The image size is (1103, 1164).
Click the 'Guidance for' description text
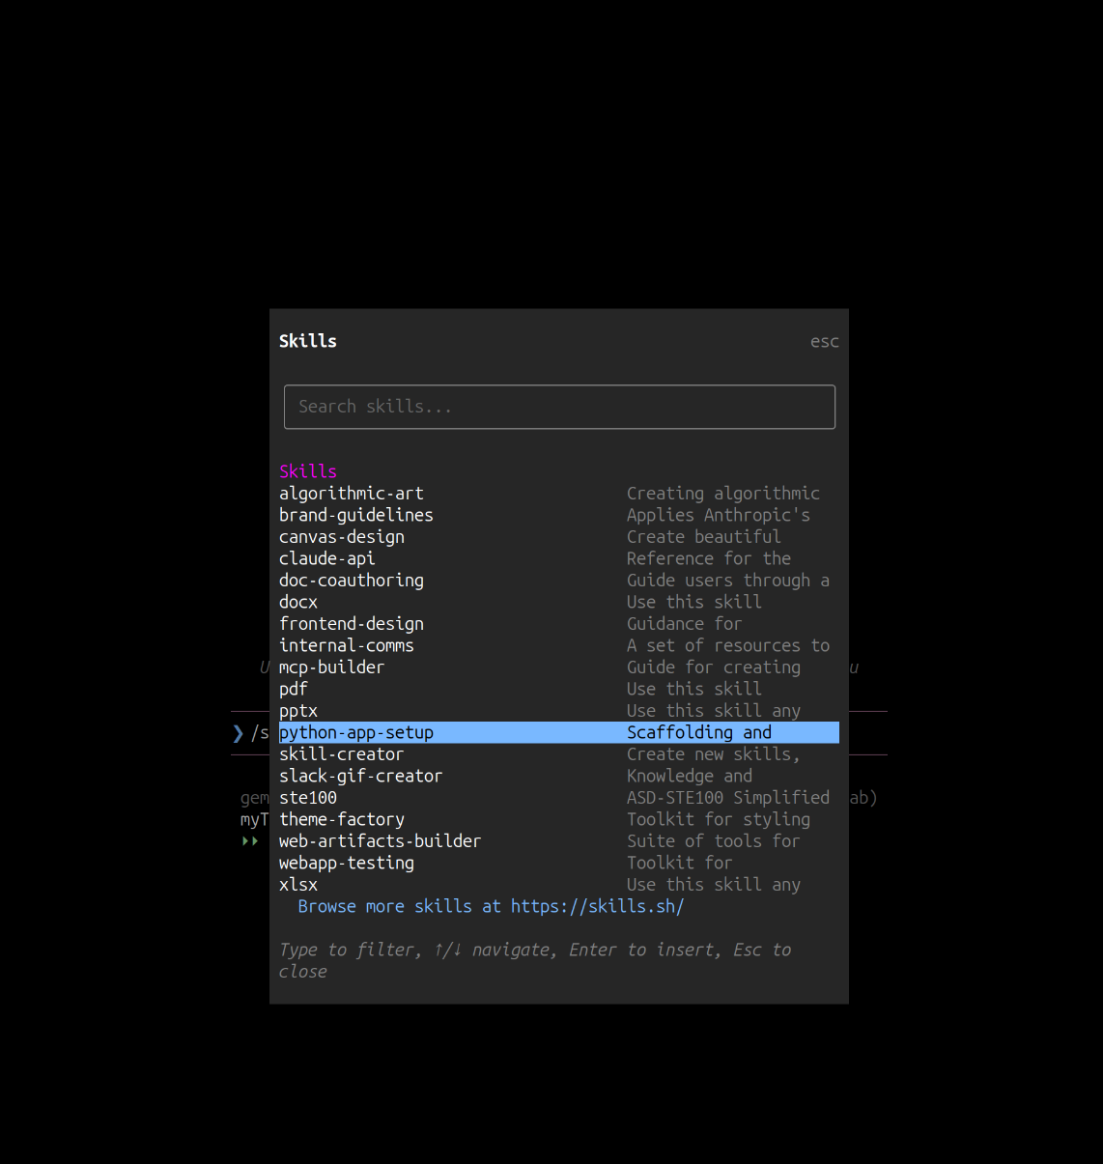pyautogui.click(x=685, y=624)
